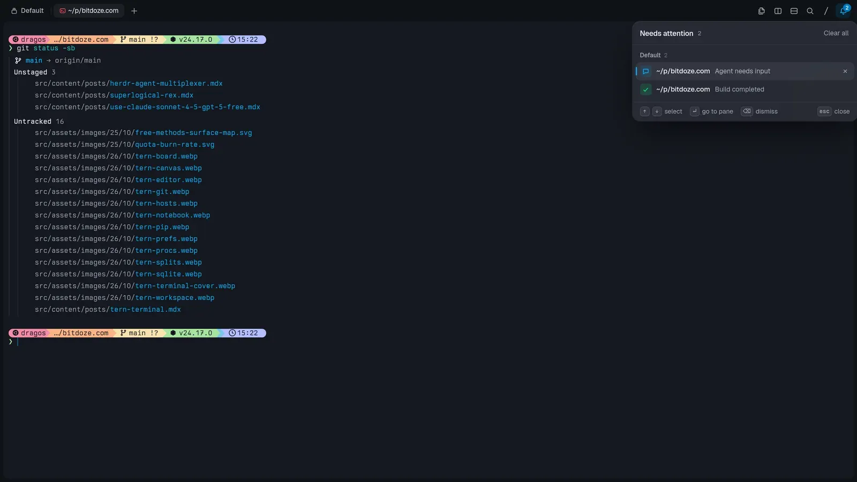Click file use-claude-sonnet-4-5-gpt-5-free.mdx

click(x=185, y=107)
